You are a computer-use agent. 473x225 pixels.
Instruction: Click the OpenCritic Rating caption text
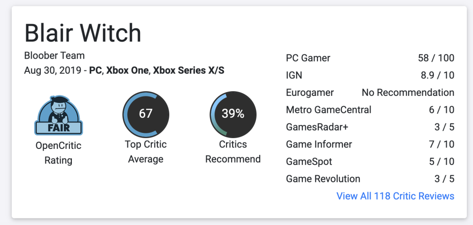coord(59,153)
